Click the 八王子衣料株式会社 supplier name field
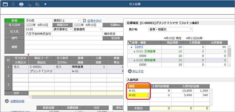The width and height of the screenshot is (235, 112). [64, 34]
